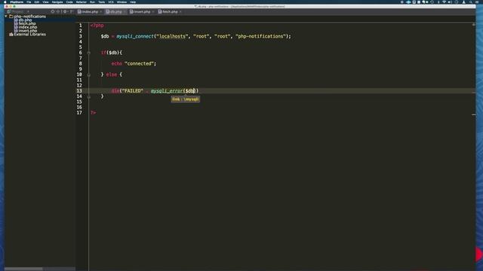
Task: Switch to the insert.php editor tab
Action: point(142,12)
